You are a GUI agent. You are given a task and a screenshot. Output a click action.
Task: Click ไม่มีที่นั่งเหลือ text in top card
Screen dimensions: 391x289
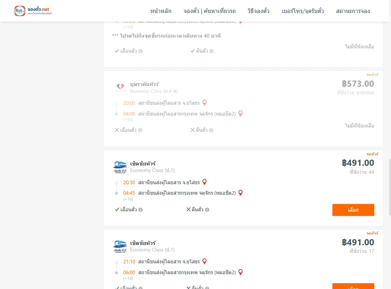tap(360, 47)
